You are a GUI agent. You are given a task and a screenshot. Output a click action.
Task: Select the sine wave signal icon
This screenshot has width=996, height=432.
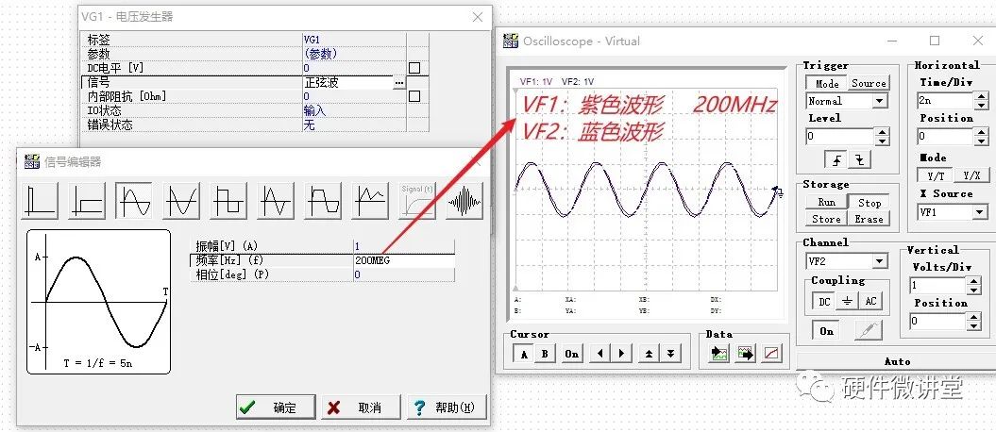point(134,201)
